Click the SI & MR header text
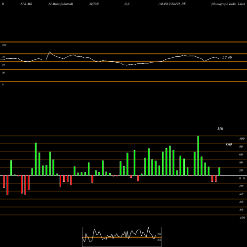 point(26,4)
